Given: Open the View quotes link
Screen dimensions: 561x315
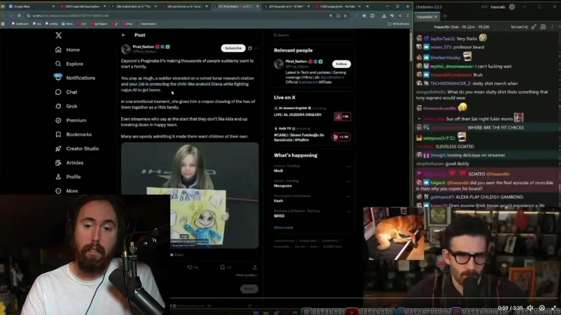Looking at the screenshot, I should 246,275.
